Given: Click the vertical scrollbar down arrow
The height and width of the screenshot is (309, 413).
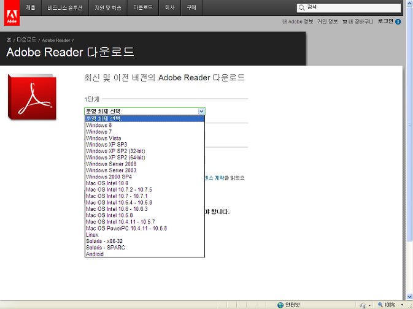Looking at the screenshot, I should pos(409,296).
